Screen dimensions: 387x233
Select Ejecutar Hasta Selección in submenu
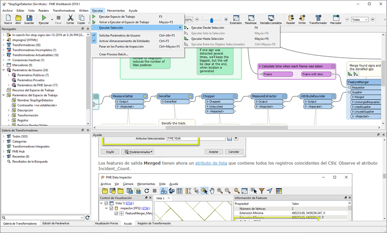(232, 39)
